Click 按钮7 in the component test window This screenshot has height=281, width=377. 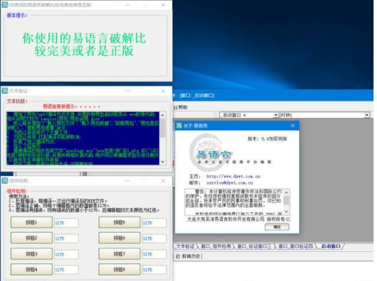point(119,254)
